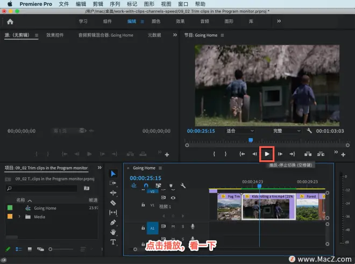Enable voice-over record on A1
Image resolution: width=355 pixels, height=264 pixels.
pos(193,226)
